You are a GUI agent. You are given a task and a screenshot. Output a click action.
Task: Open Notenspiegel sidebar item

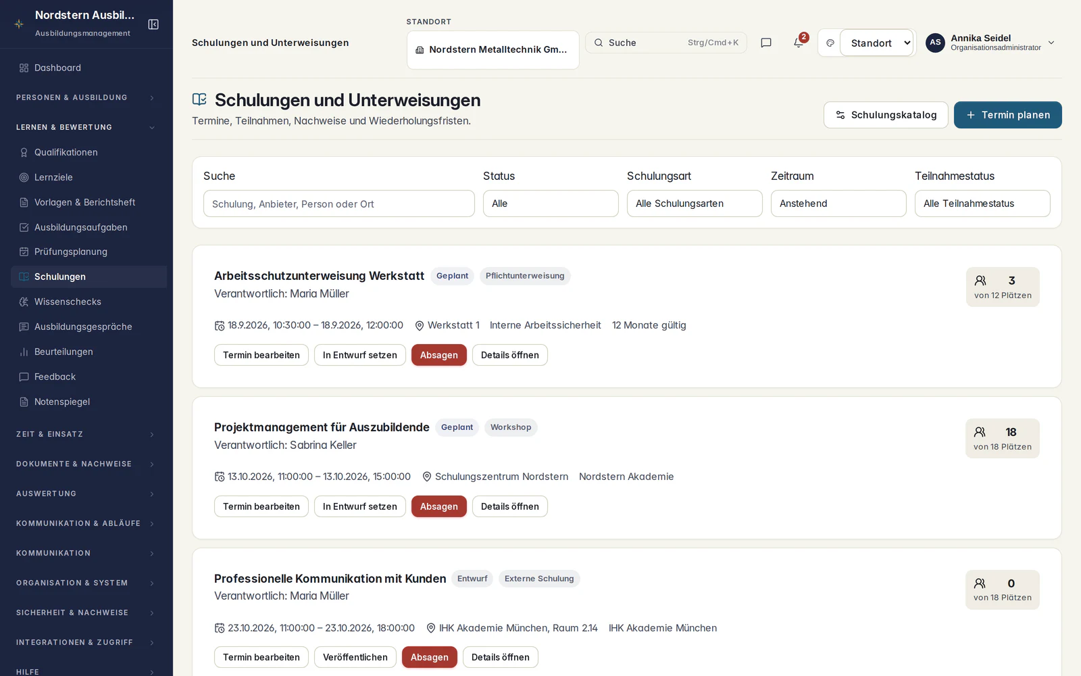tap(89, 402)
